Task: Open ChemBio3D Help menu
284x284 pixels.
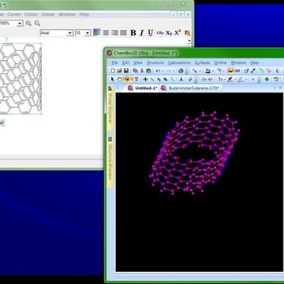Action: tap(255, 62)
